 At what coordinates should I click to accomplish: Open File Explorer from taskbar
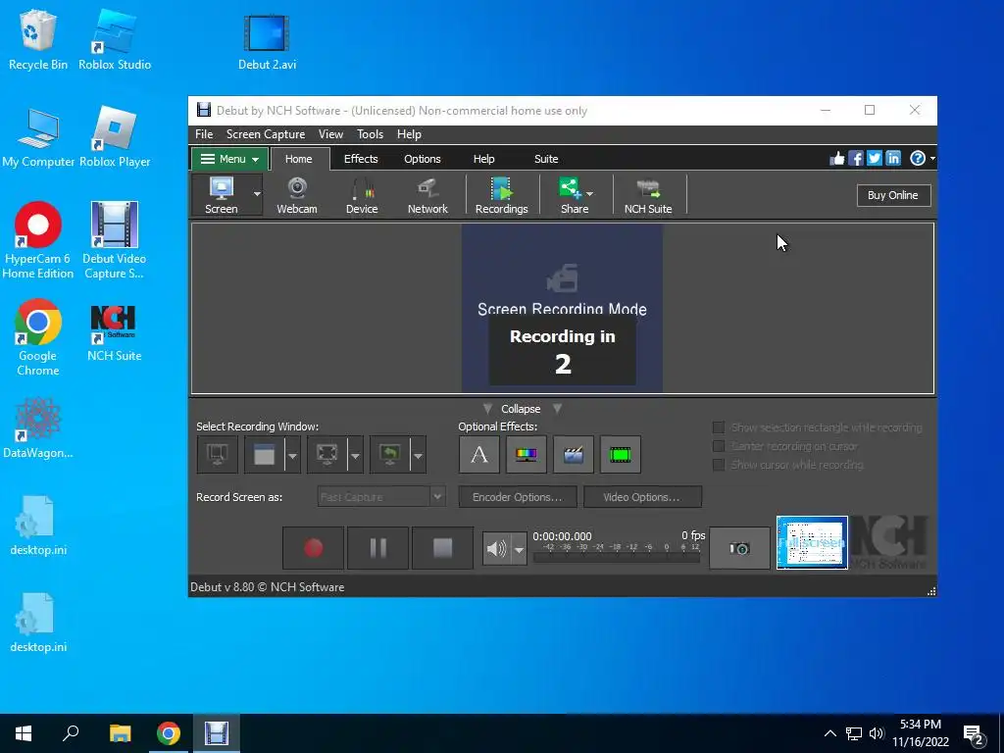pyautogui.click(x=120, y=733)
